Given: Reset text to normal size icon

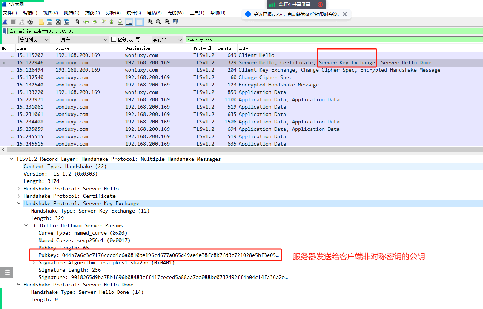Looking at the screenshot, I should [167, 22].
